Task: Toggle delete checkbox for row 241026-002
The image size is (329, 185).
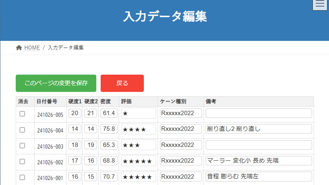Action: [22, 161]
